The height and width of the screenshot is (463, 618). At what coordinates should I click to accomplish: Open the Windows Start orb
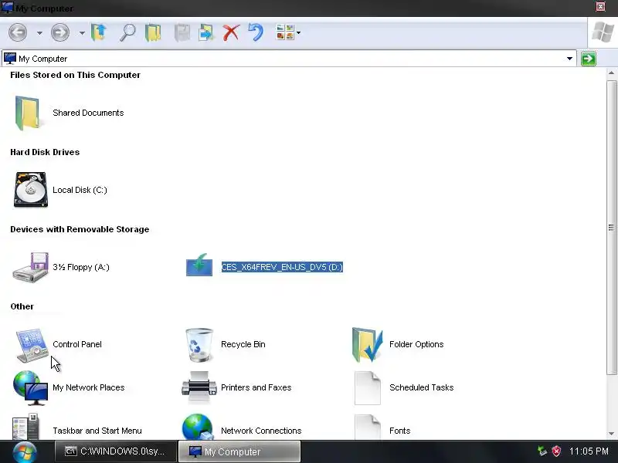coord(25,452)
